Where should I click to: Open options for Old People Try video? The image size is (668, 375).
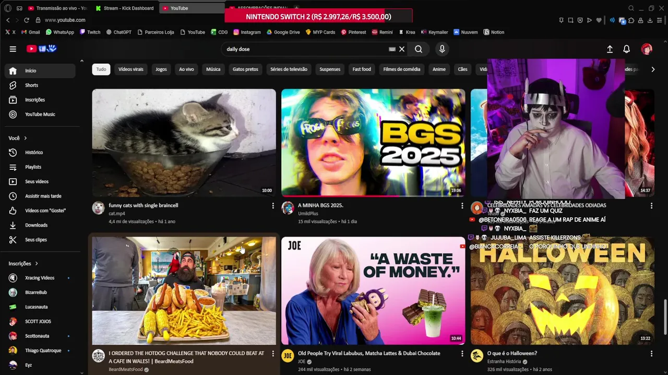click(462, 354)
